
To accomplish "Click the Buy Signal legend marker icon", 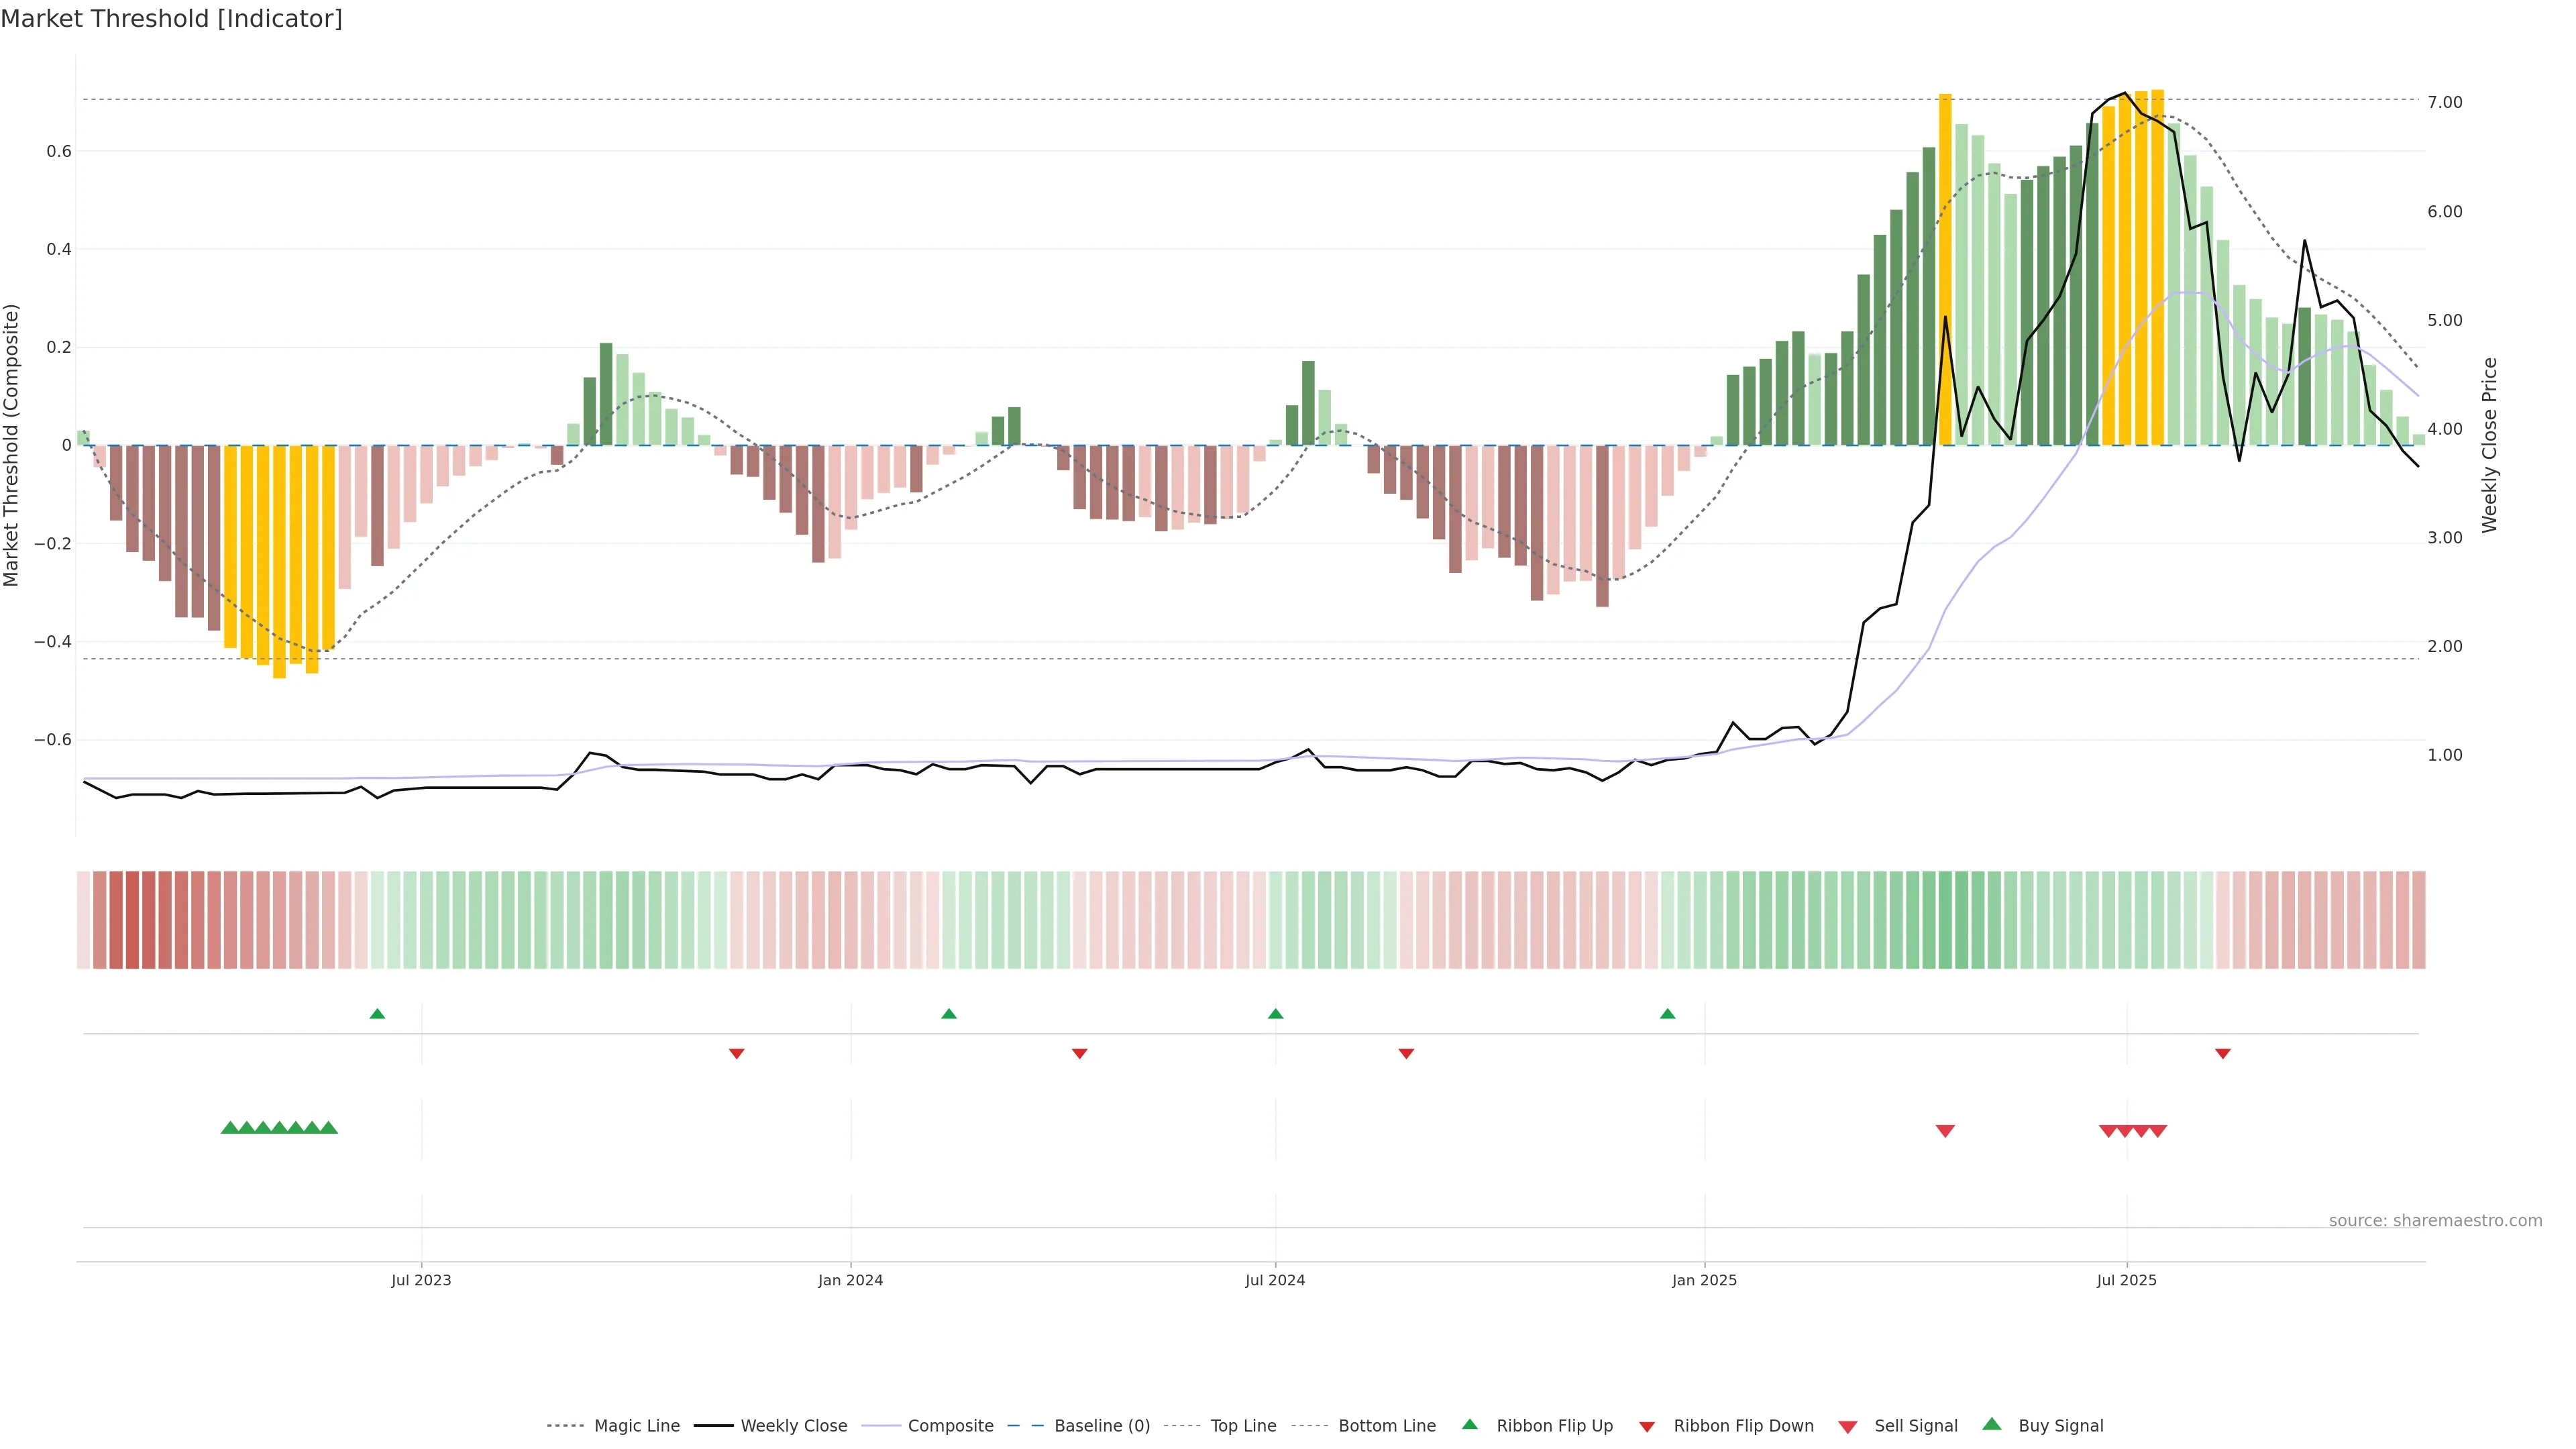I will point(1992,1424).
